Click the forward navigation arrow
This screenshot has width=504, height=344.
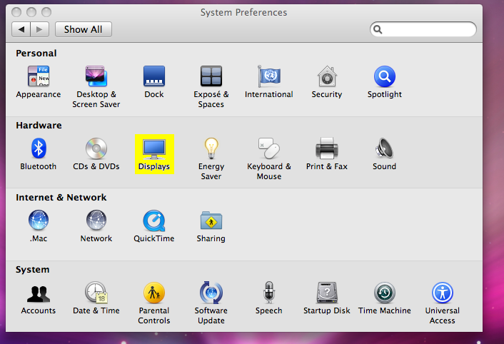tap(40, 29)
